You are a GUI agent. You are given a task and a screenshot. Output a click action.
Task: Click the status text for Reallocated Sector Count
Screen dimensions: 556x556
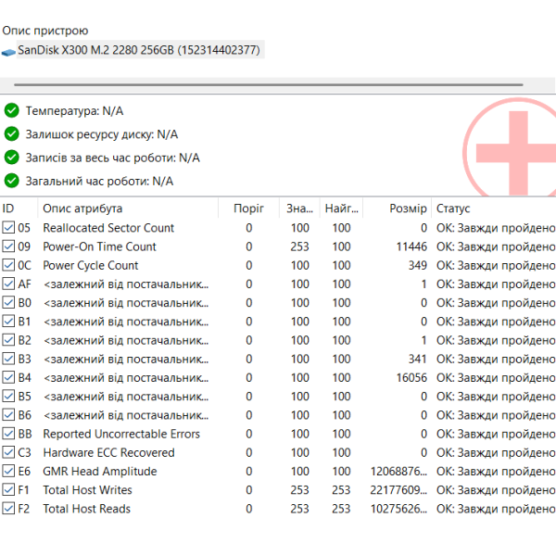pyautogui.click(x=496, y=228)
